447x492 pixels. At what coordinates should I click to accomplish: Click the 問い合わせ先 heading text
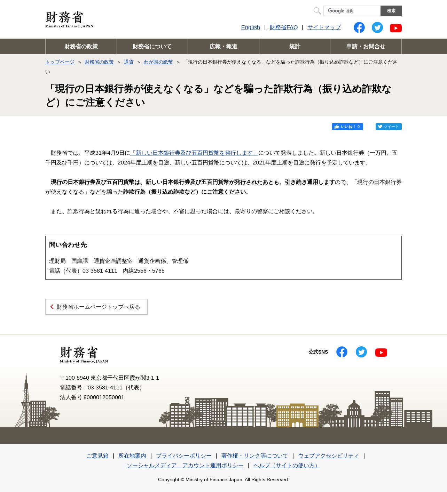(68, 245)
